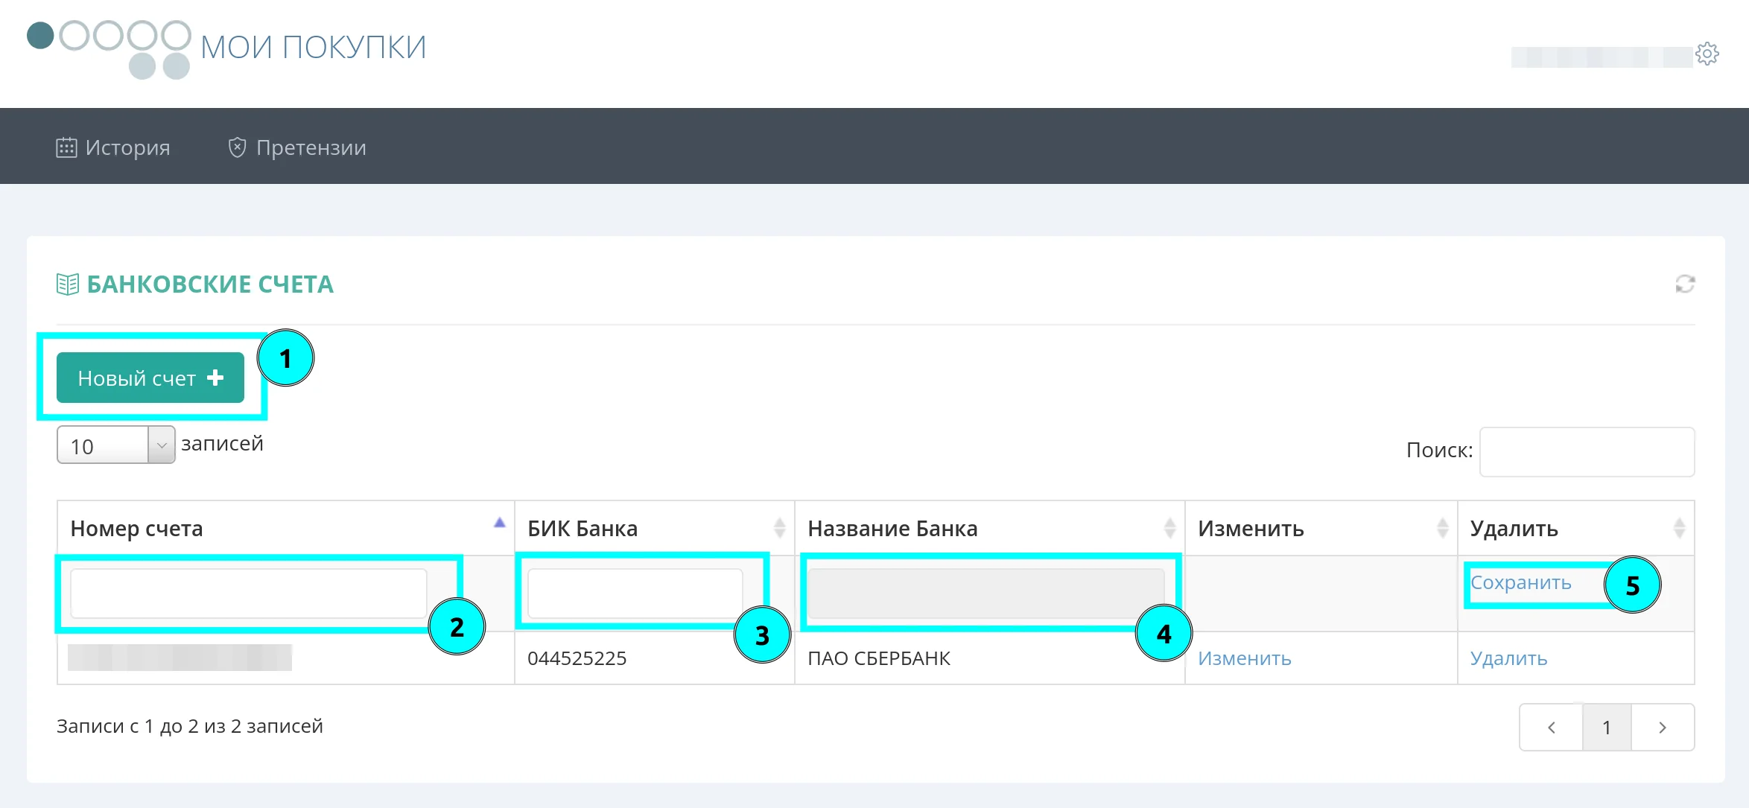The height and width of the screenshot is (808, 1749).
Task: Click the settings gear icon
Action: click(1707, 54)
